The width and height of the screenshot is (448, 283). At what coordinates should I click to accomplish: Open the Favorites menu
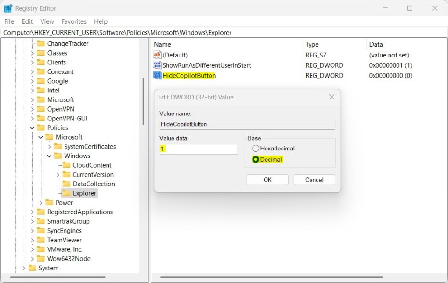[74, 21]
